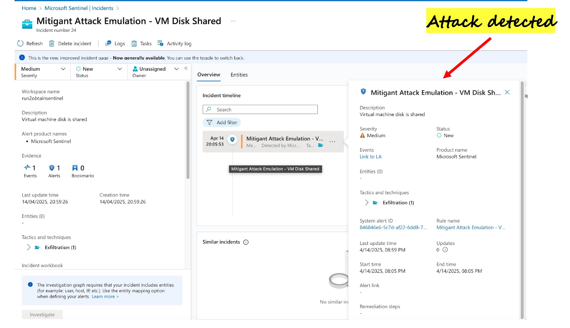570x328 pixels.
Task: Open the Tasks clipboard icon
Action: coord(134,43)
